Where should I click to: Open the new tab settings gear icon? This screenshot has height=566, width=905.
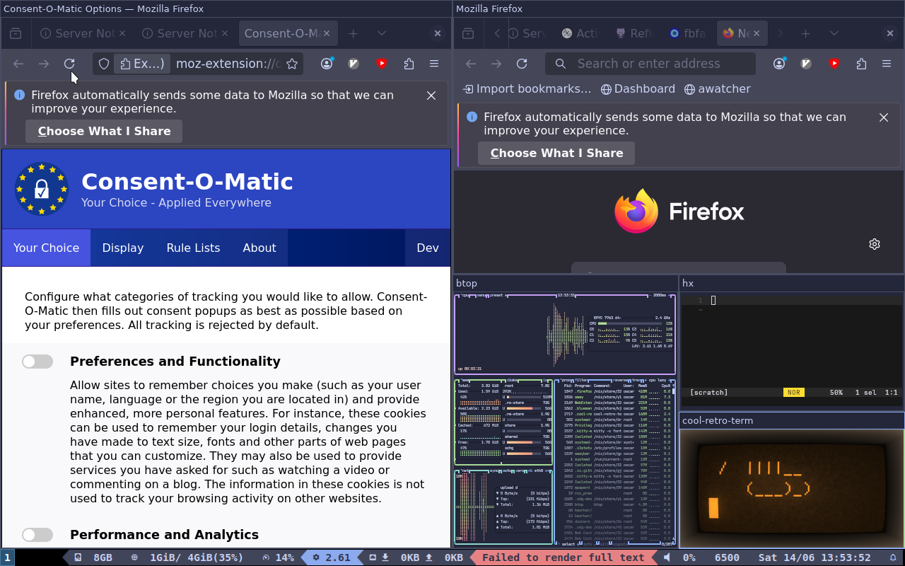(x=875, y=244)
